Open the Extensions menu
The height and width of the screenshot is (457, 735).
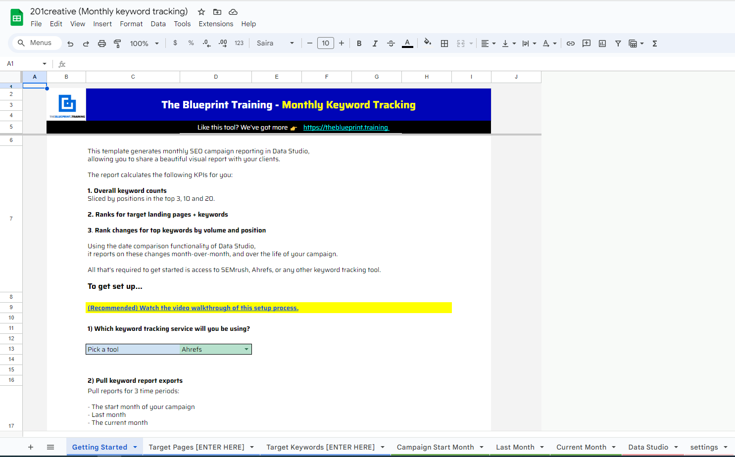216,24
